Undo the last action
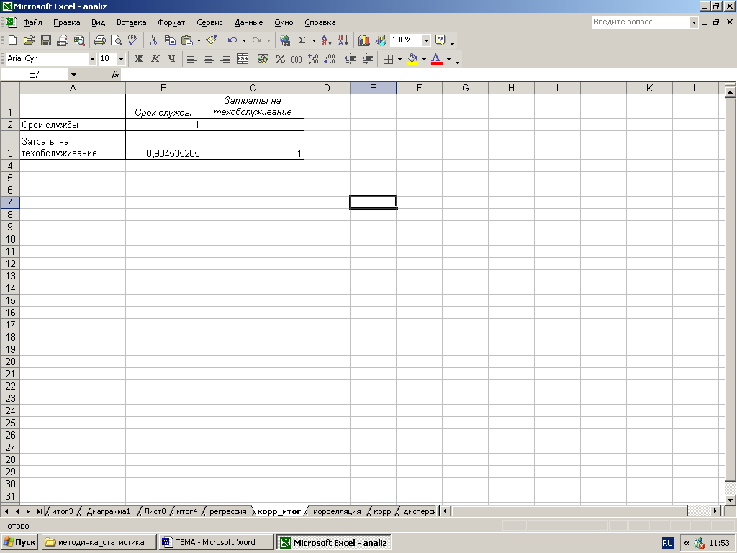This screenshot has width=737, height=553. (232, 40)
